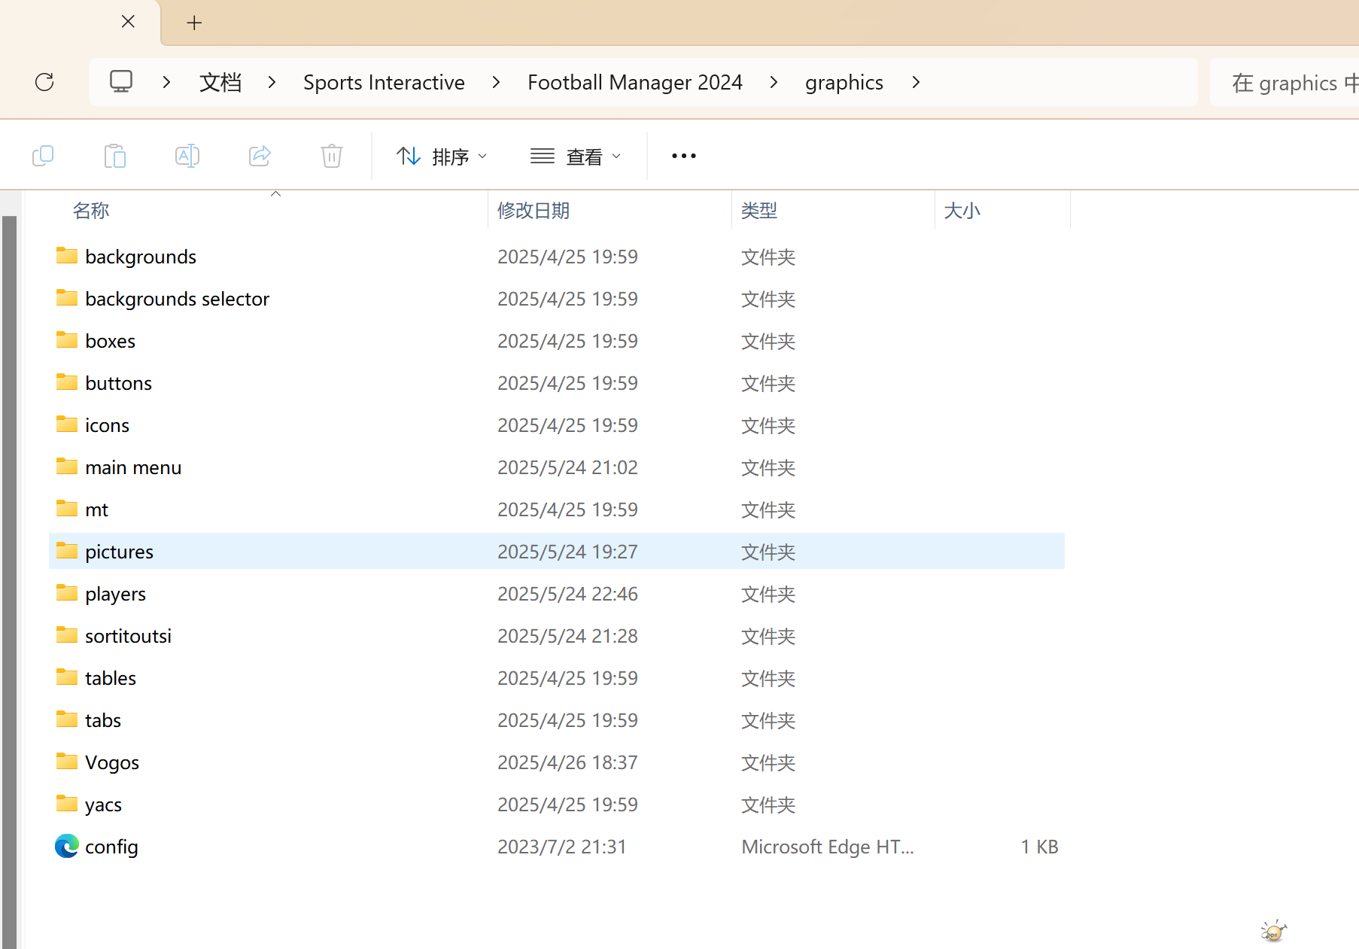Image resolution: width=1359 pixels, height=949 pixels.
Task: Click the date 2025/4/26 18:37 of Vogos
Action: [x=567, y=762]
